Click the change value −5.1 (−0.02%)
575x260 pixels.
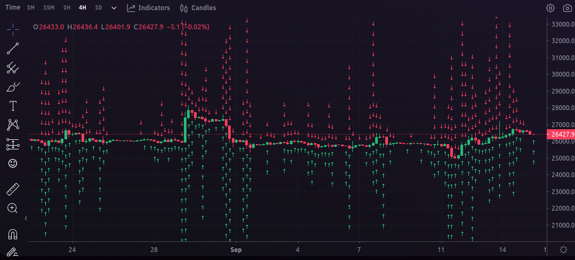[188, 27]
